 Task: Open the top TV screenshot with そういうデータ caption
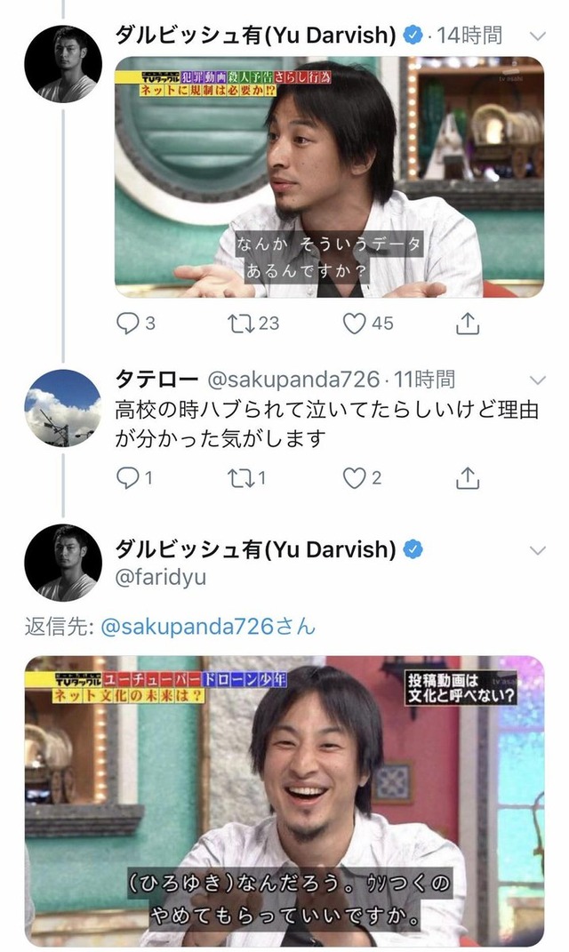pos(329,177)
